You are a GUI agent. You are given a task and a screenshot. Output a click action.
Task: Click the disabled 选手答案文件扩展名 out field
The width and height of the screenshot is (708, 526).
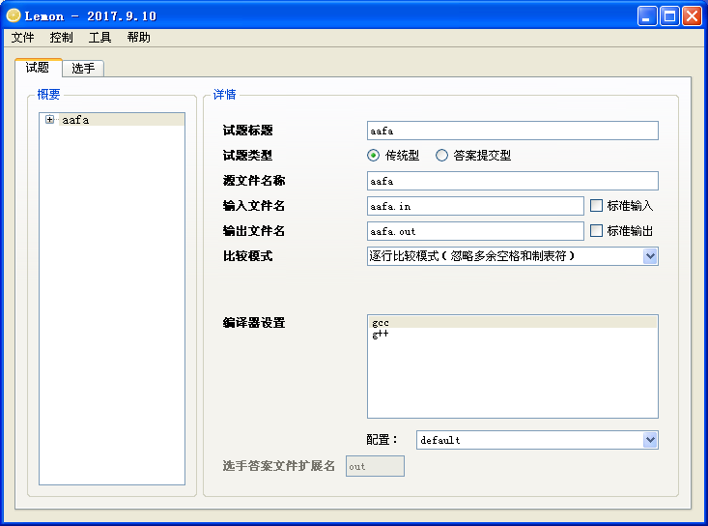pyautogui.click(x=375, y=466)
